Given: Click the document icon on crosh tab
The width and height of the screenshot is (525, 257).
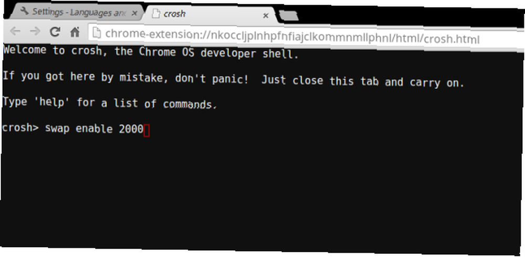Looking at the screenshot, I should pyautogui.click(x=155, y=14).
